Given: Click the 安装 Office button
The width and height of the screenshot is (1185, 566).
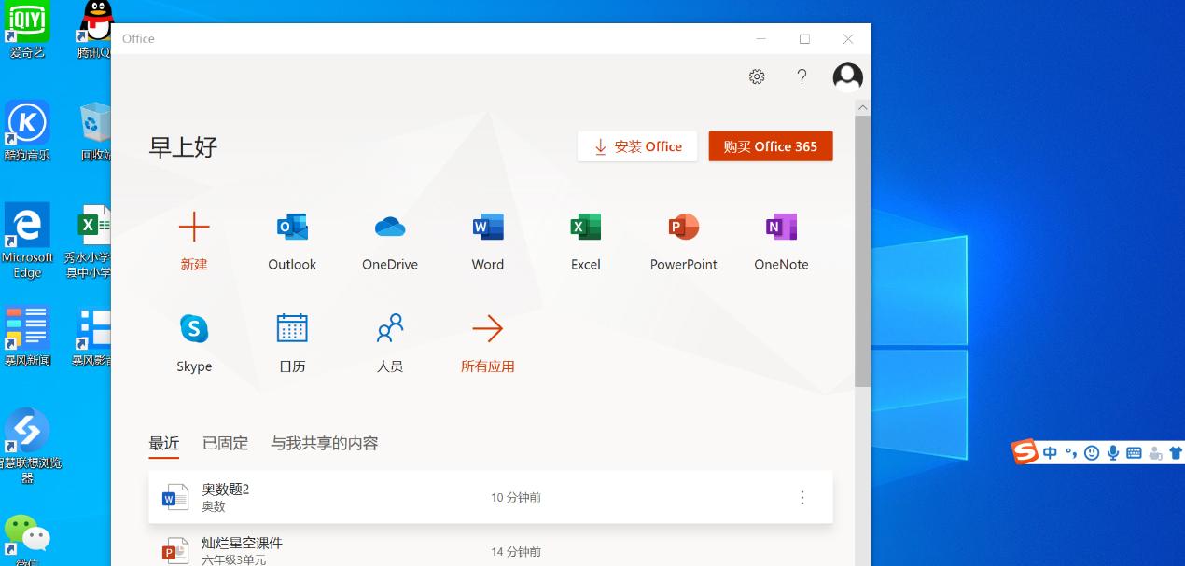Looking at the screenshot, I should coord(637,146).
